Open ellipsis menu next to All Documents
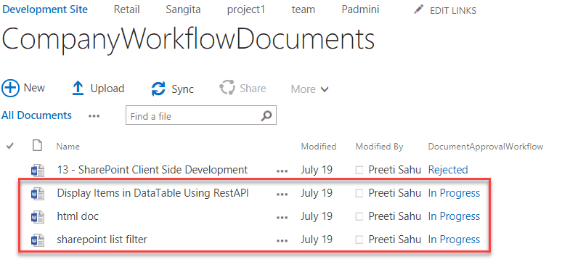The height and width of the screenshot is (262, 562). coord(94,116)
